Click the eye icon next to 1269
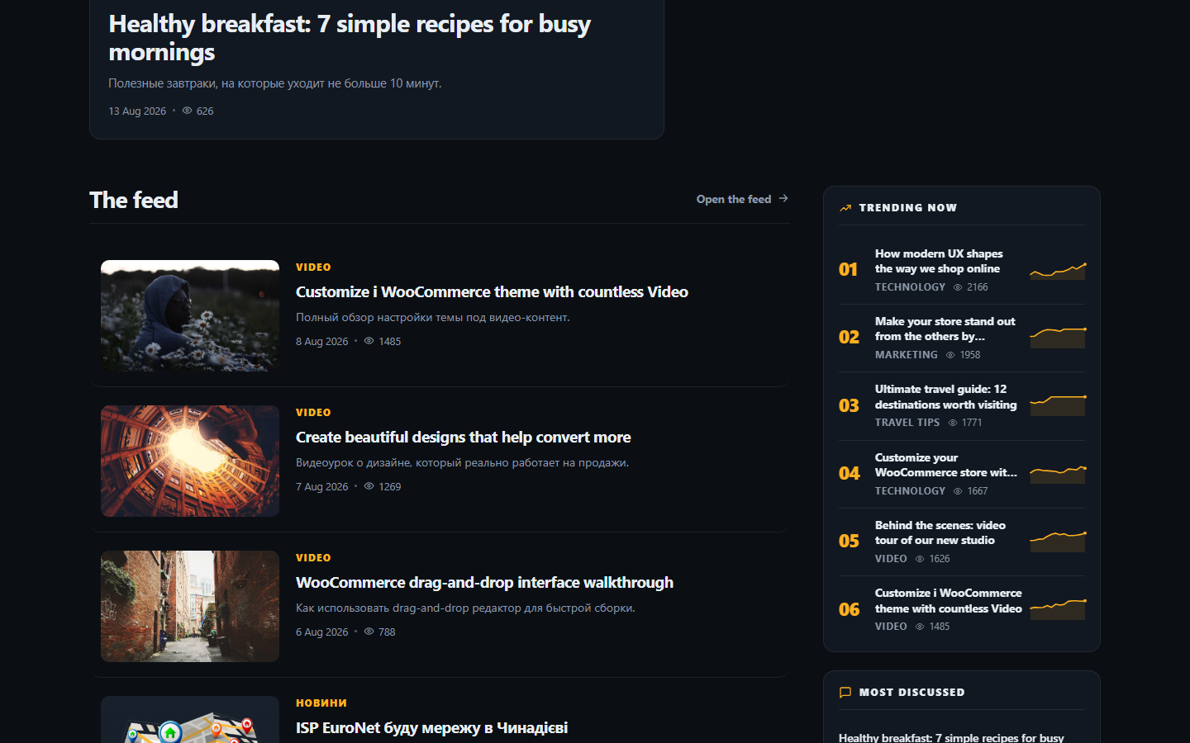 tap(369, 486)
